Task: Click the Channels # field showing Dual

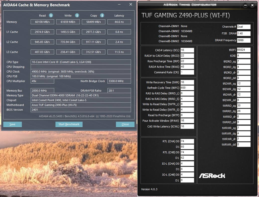Action: (244, 27)
